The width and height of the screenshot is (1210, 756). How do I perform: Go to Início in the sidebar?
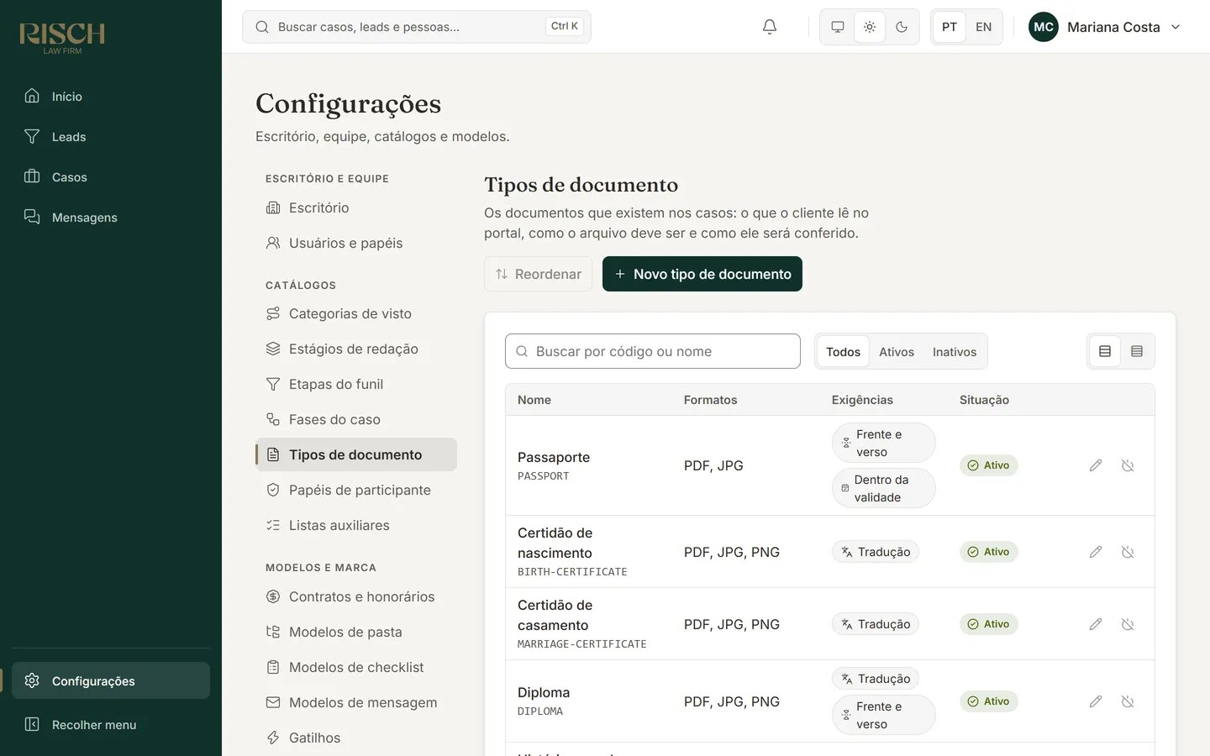click(x=111, y=97)
